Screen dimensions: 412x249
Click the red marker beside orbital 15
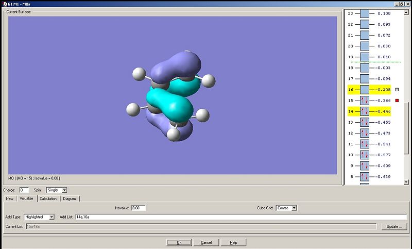[x=397, y=101]
